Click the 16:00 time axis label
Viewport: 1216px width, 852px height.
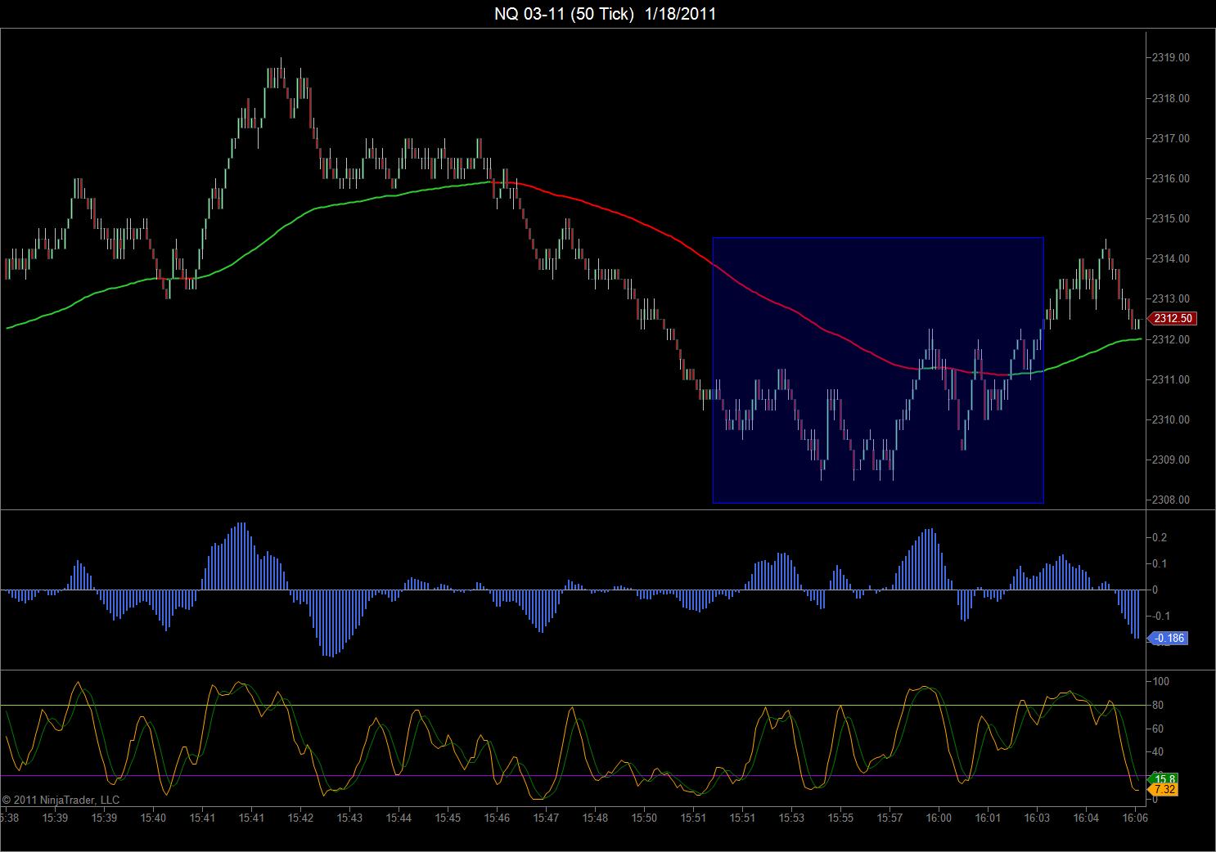[939, 818]
